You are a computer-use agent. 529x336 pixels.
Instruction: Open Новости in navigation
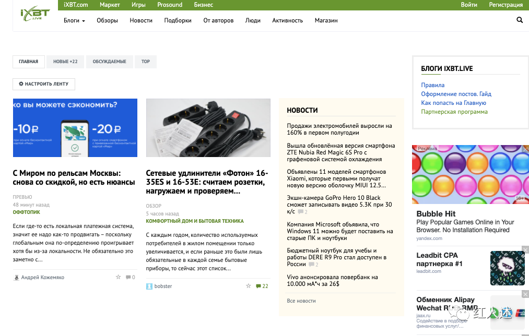tap(141, 20)
